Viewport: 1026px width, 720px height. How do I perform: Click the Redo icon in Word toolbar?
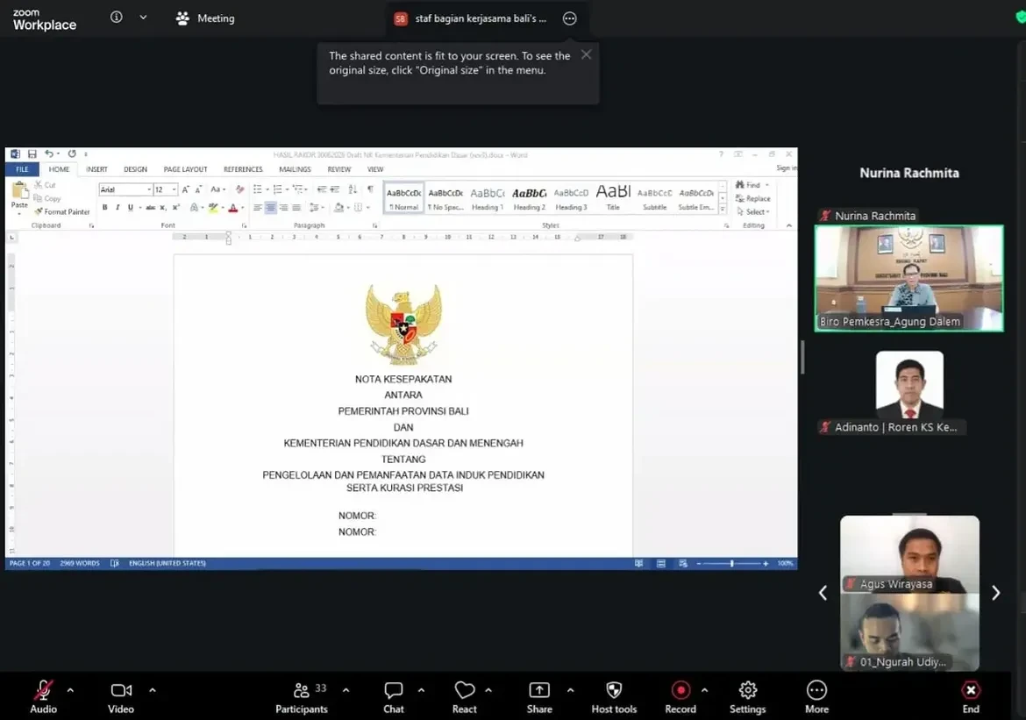(x=72, y=153)
